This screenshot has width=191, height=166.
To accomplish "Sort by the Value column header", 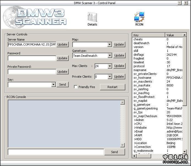I will click(x=174, y=35).
